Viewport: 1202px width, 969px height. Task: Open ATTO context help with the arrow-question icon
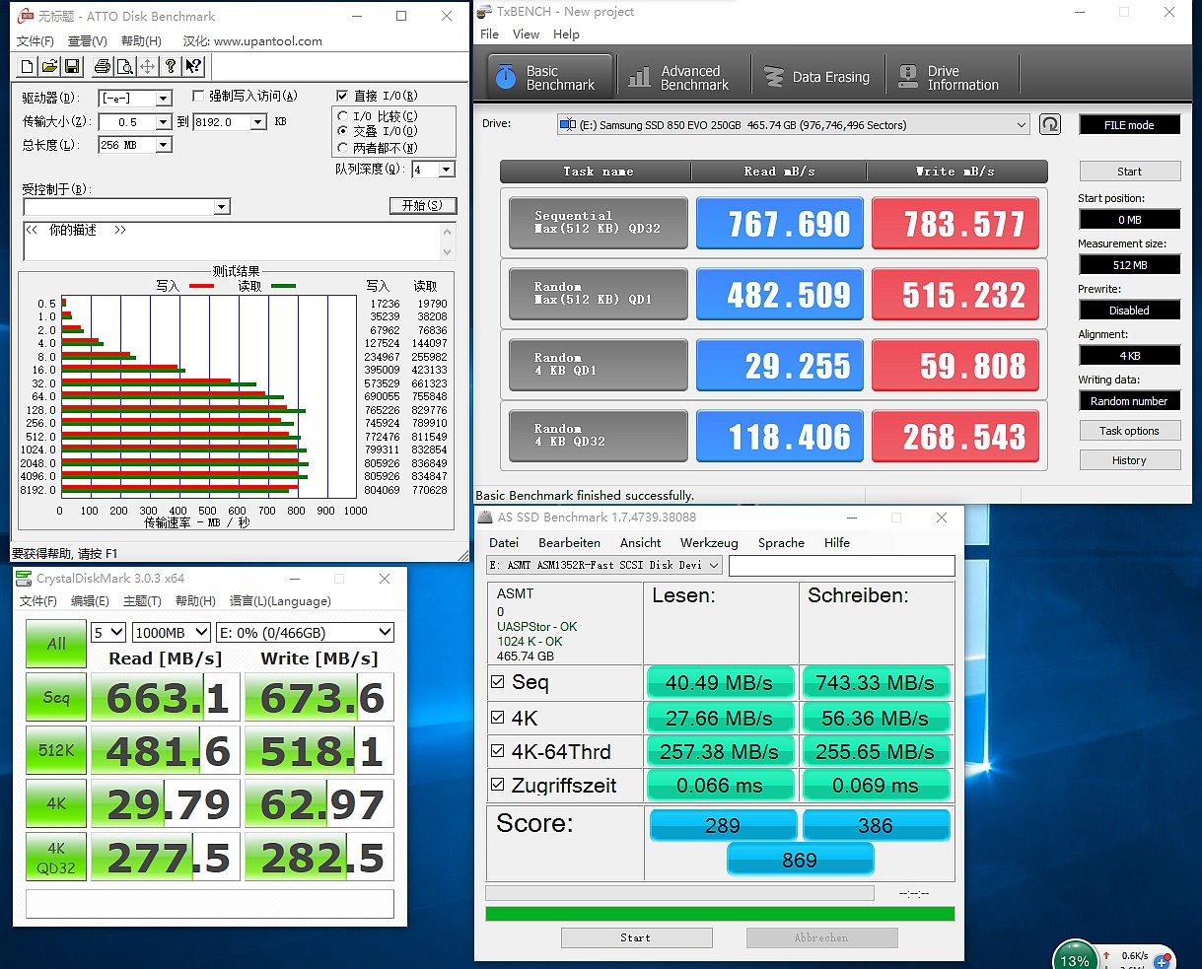tap(193, 66)
